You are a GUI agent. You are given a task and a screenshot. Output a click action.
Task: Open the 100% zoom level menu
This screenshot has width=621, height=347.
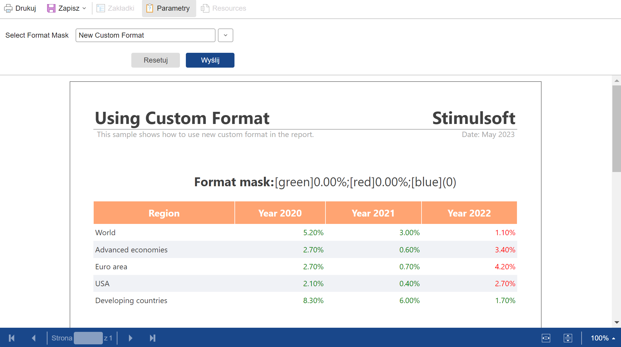click(602, 338)
